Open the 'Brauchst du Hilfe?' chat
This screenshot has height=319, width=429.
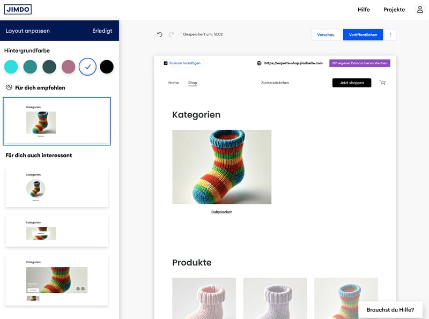[390, 310]
